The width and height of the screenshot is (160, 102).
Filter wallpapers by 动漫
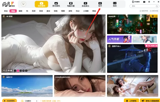pyautogui.click(x=41, y=11)
